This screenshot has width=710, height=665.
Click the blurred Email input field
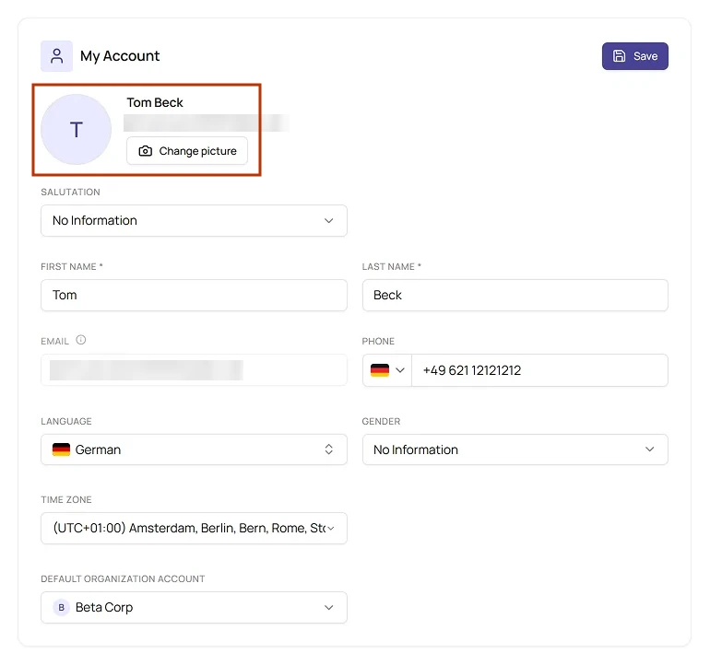(194, 370)
